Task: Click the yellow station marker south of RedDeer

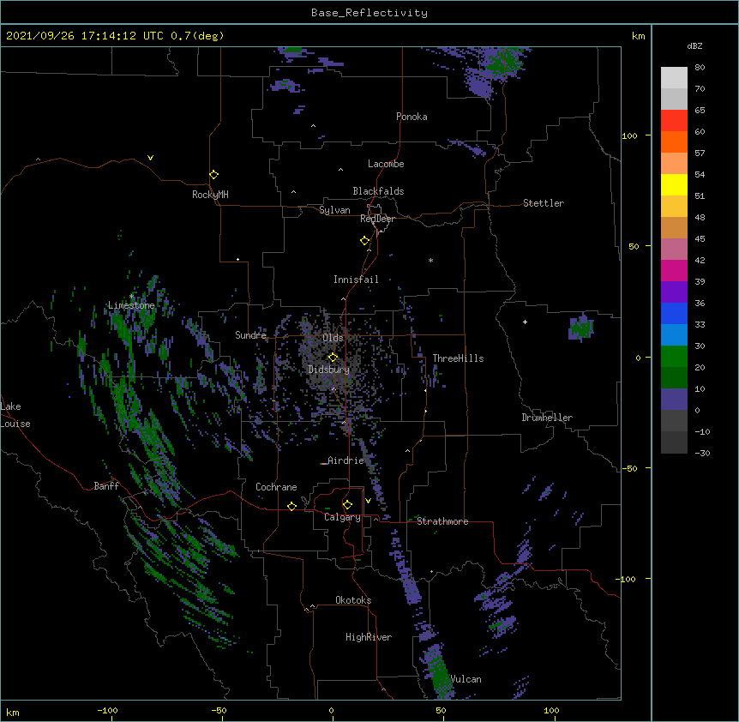Action: point(364,241)
